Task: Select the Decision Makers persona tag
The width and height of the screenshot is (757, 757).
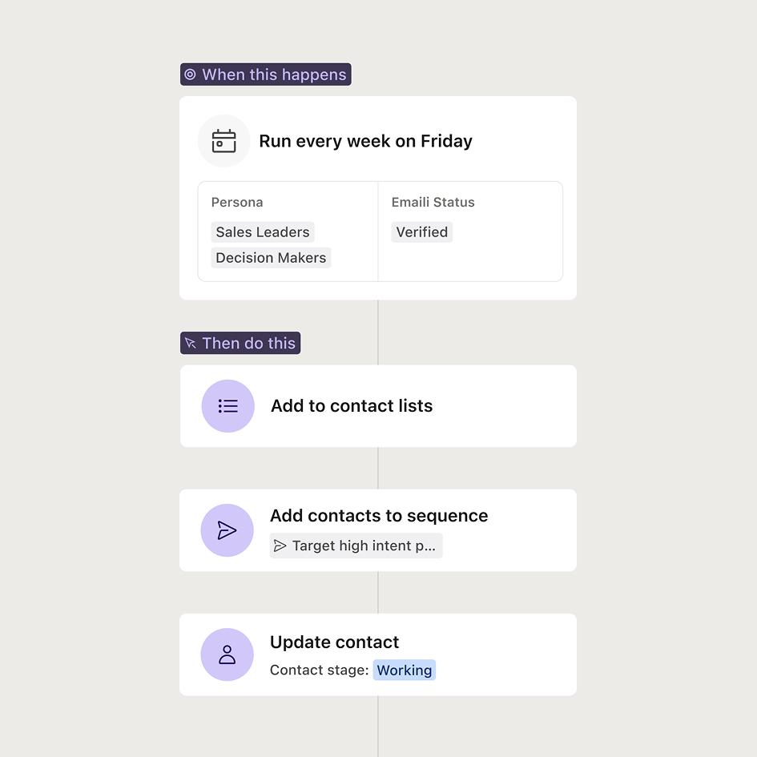Action: (x=270, y=257)
